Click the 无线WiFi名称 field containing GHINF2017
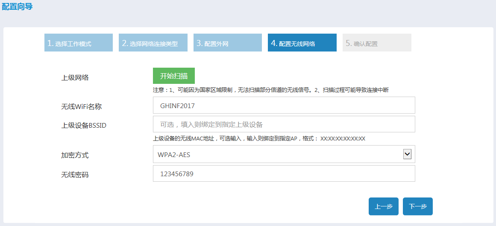The width and height of the screenshot is (496, 226). [x=284, y=105]
